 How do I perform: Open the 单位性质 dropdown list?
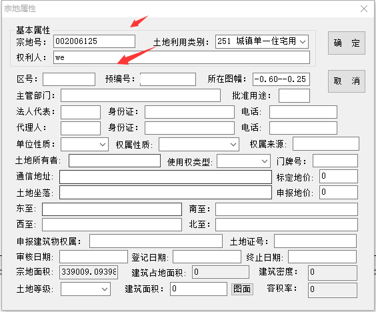[85, 145]
